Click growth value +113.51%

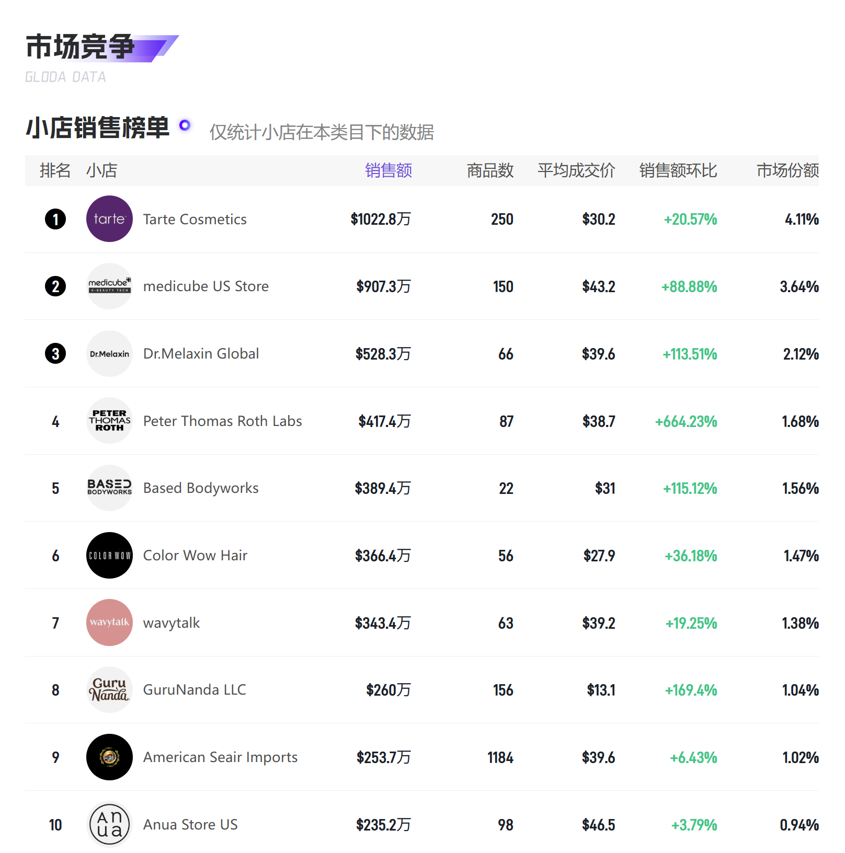click(x=690, y=354)
